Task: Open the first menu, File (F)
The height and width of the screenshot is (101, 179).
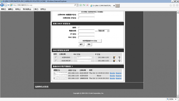Action: coord(4,9)
